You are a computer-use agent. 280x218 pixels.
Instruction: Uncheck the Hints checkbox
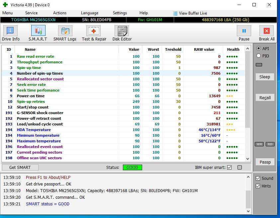[258, 186]
